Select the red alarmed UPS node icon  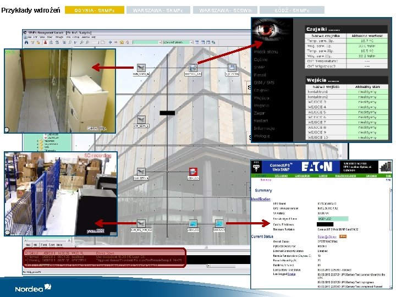193,172
